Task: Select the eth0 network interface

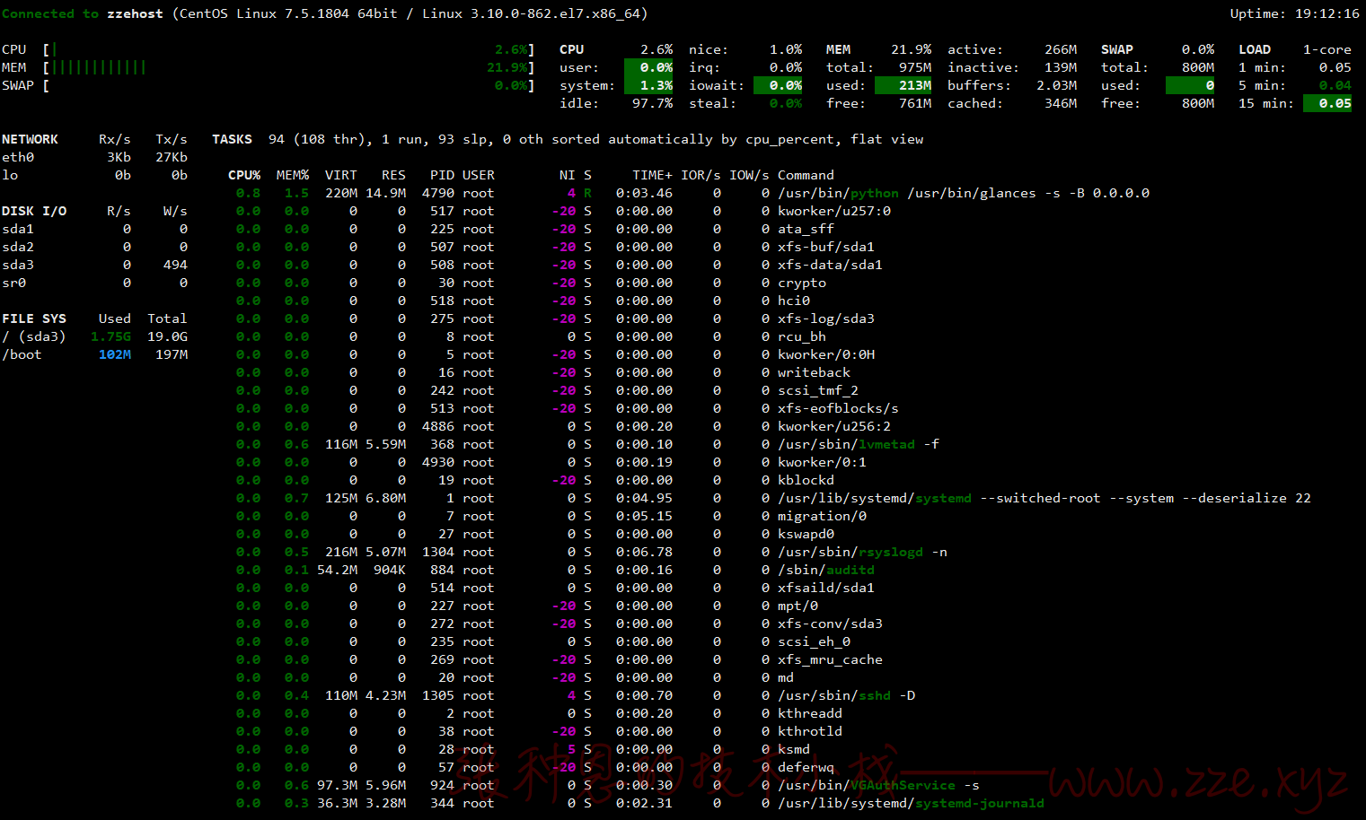Action: (x=18, y=157)
